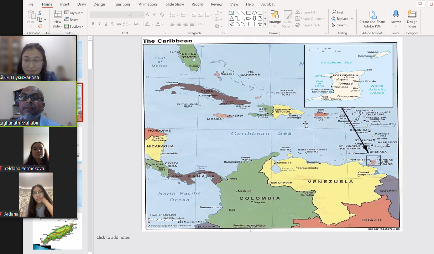The image size is (434, 254).
Task: Open the Replace dropdown arrow
Action: 352,19
